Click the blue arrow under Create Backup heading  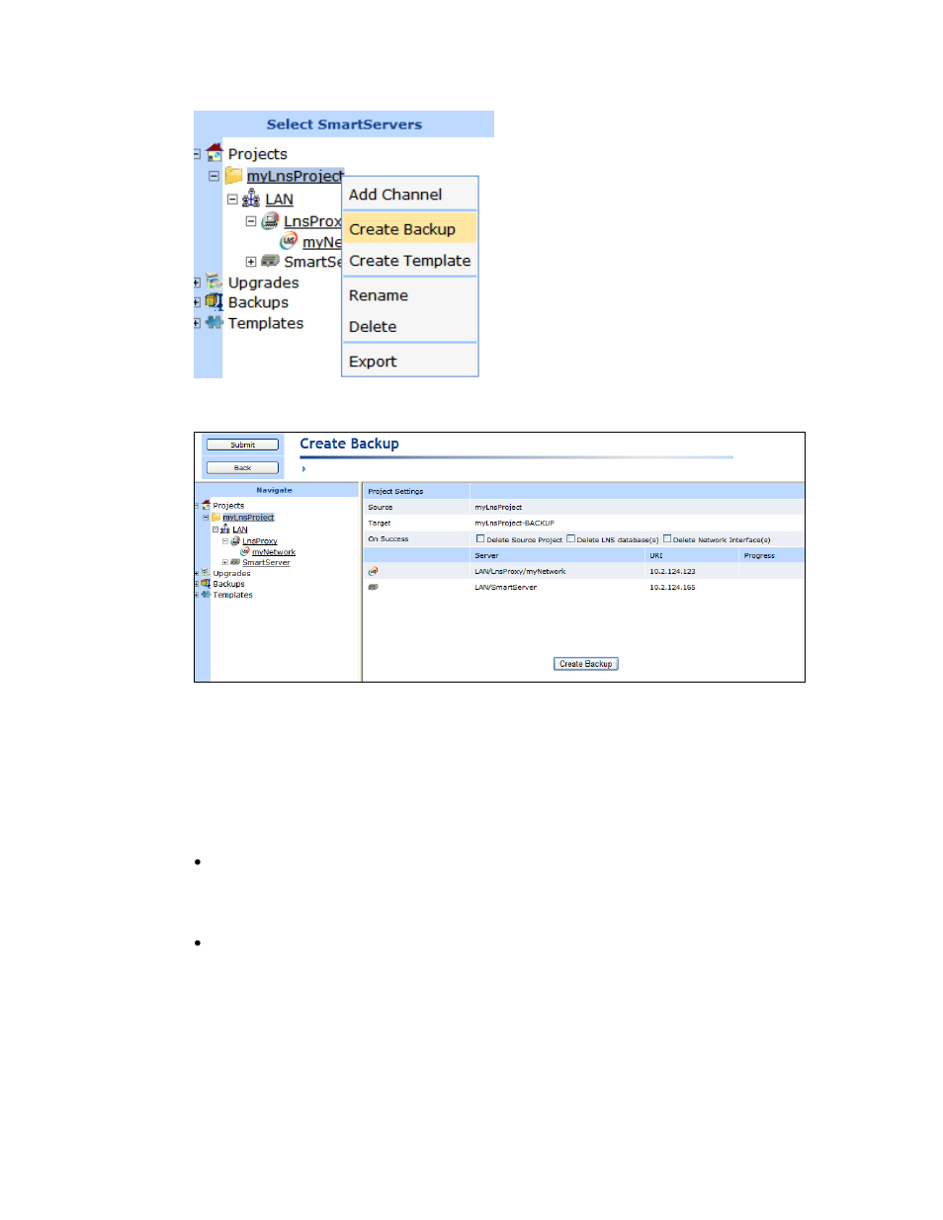coord(303,469)
